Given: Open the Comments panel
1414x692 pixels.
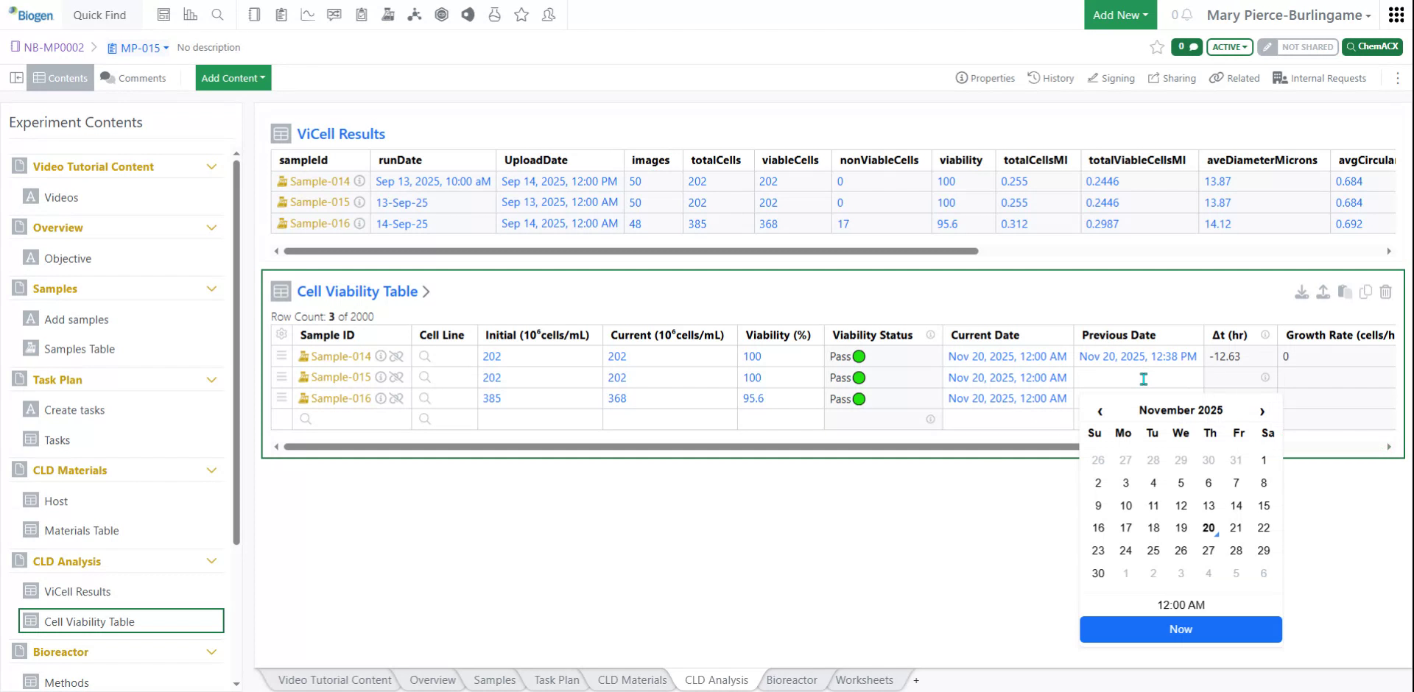Looking at the screenshot, I should point(134,77).
